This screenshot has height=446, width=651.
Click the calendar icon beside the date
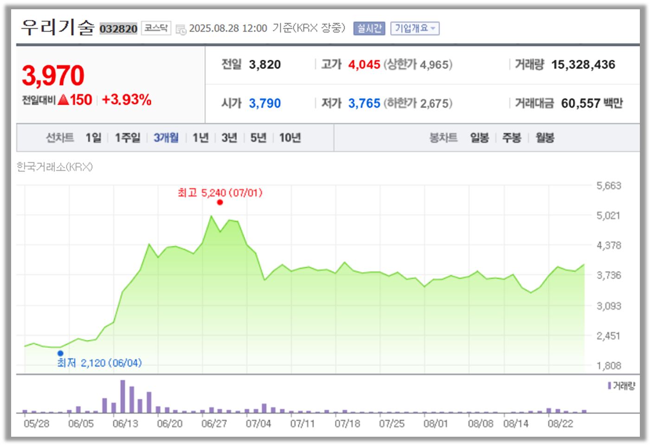pos(181,29)
